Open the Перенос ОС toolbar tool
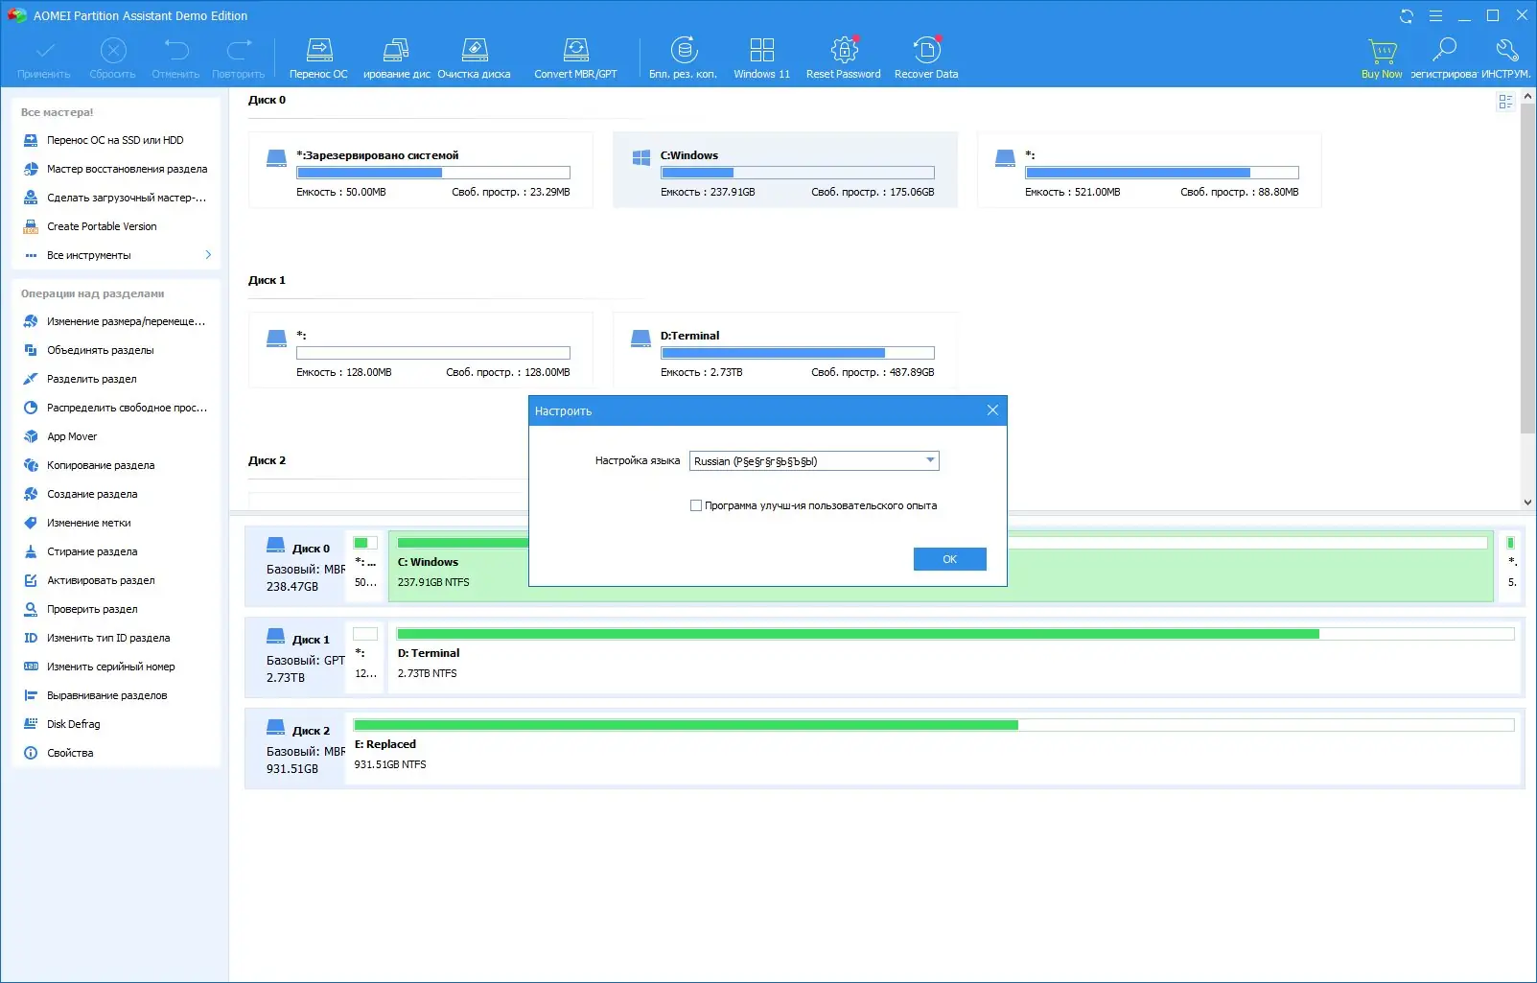 tap(318, 59)
